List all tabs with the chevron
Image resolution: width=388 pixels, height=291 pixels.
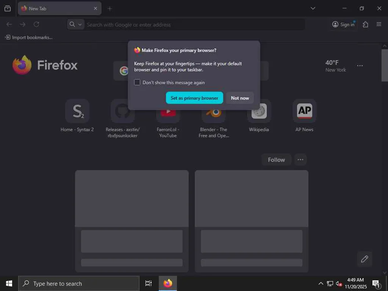[x=313, y=8]
